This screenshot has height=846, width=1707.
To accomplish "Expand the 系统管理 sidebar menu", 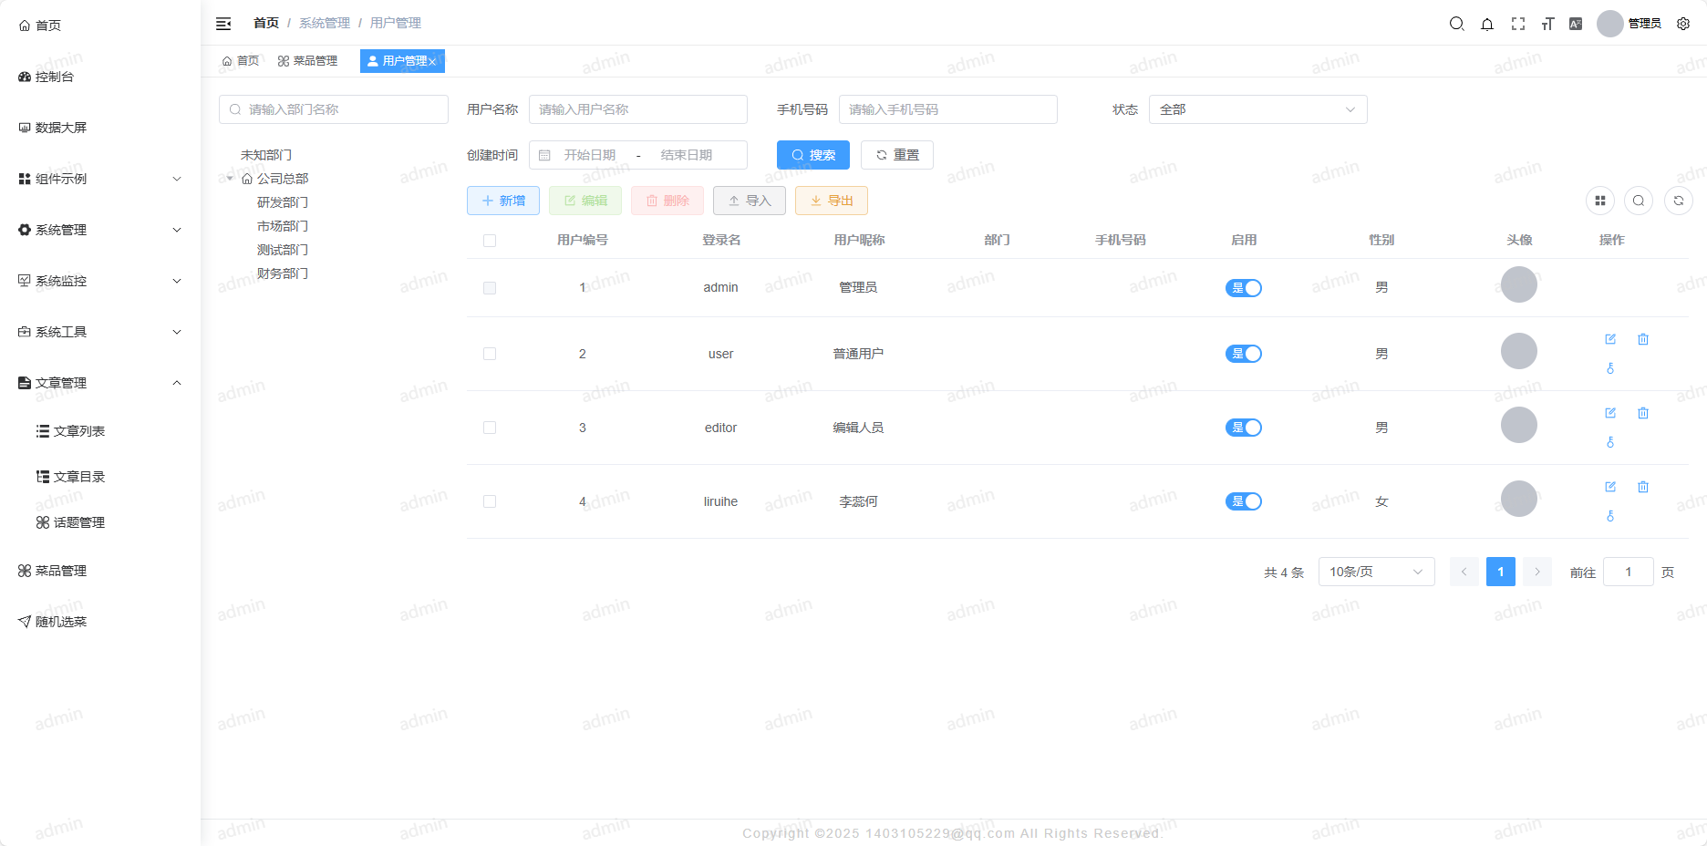I will pos(100,230).
